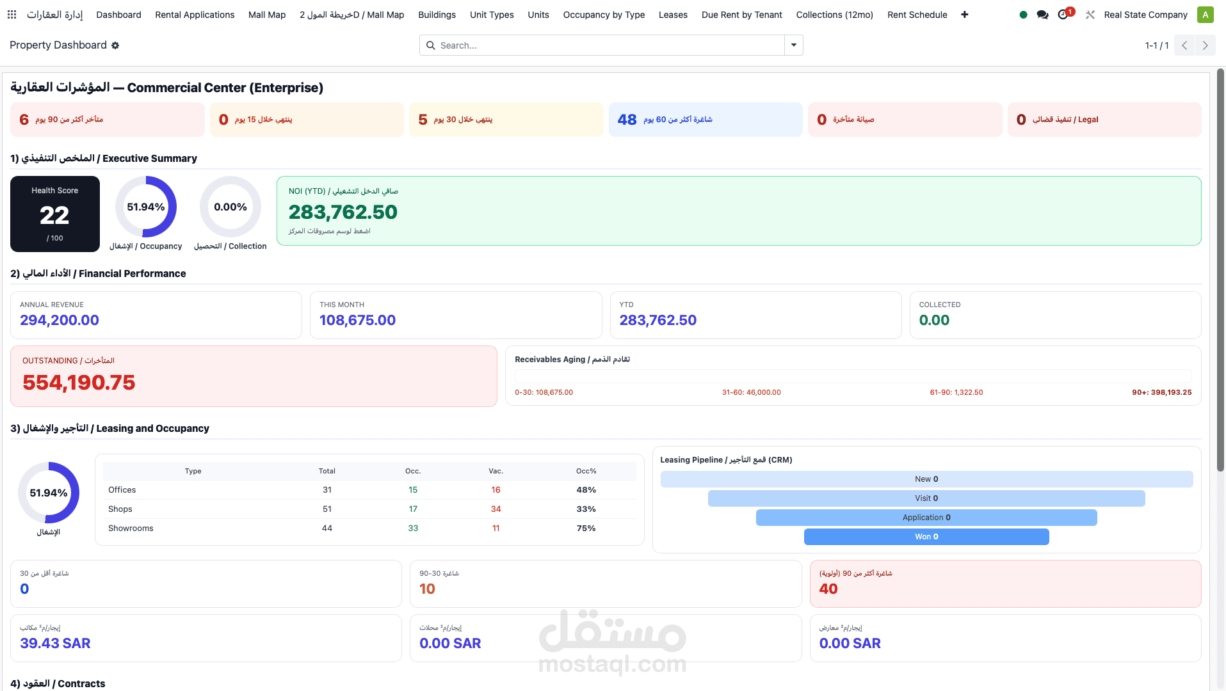Open the Mall Map menu

267,14
